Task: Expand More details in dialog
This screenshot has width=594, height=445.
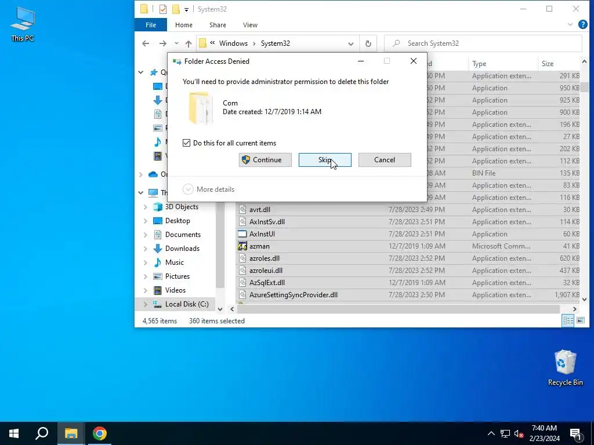Action: 209,189
